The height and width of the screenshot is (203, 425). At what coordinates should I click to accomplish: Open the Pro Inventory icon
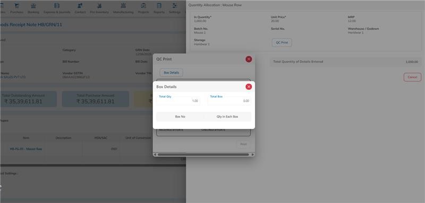(99, 6)
